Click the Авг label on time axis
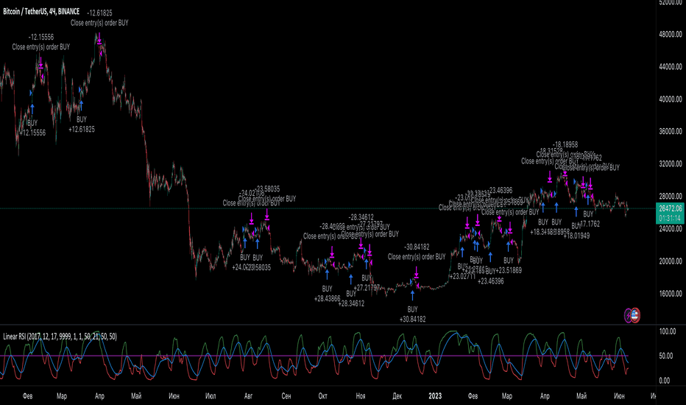The image size is (686, 405). pyautogui.click(x=248, y=396)
